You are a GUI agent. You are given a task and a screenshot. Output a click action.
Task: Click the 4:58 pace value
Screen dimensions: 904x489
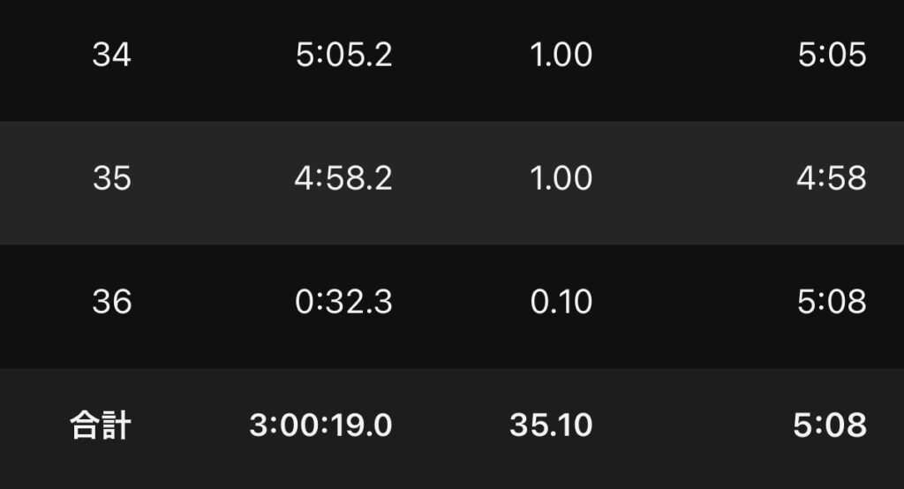[832, 179]
